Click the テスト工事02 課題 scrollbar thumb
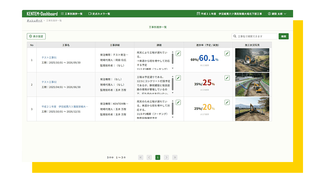325x183 pixels. (173, 84)
